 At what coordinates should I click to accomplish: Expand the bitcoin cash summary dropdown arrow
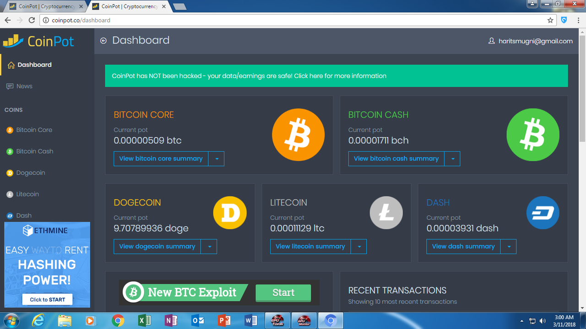[452, 159]
